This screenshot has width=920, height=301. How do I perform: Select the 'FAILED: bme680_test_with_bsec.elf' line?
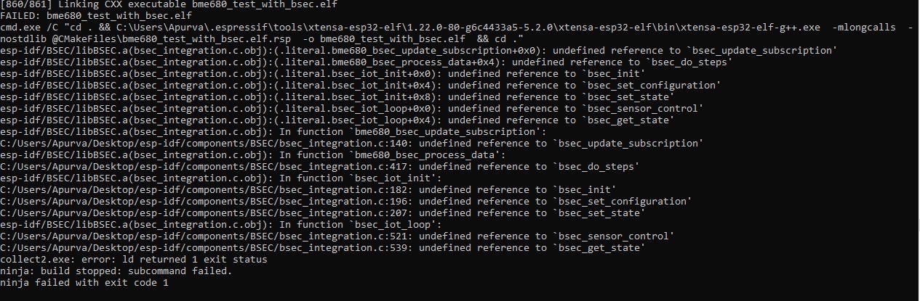pyautogui.click(x=96, y=16)
